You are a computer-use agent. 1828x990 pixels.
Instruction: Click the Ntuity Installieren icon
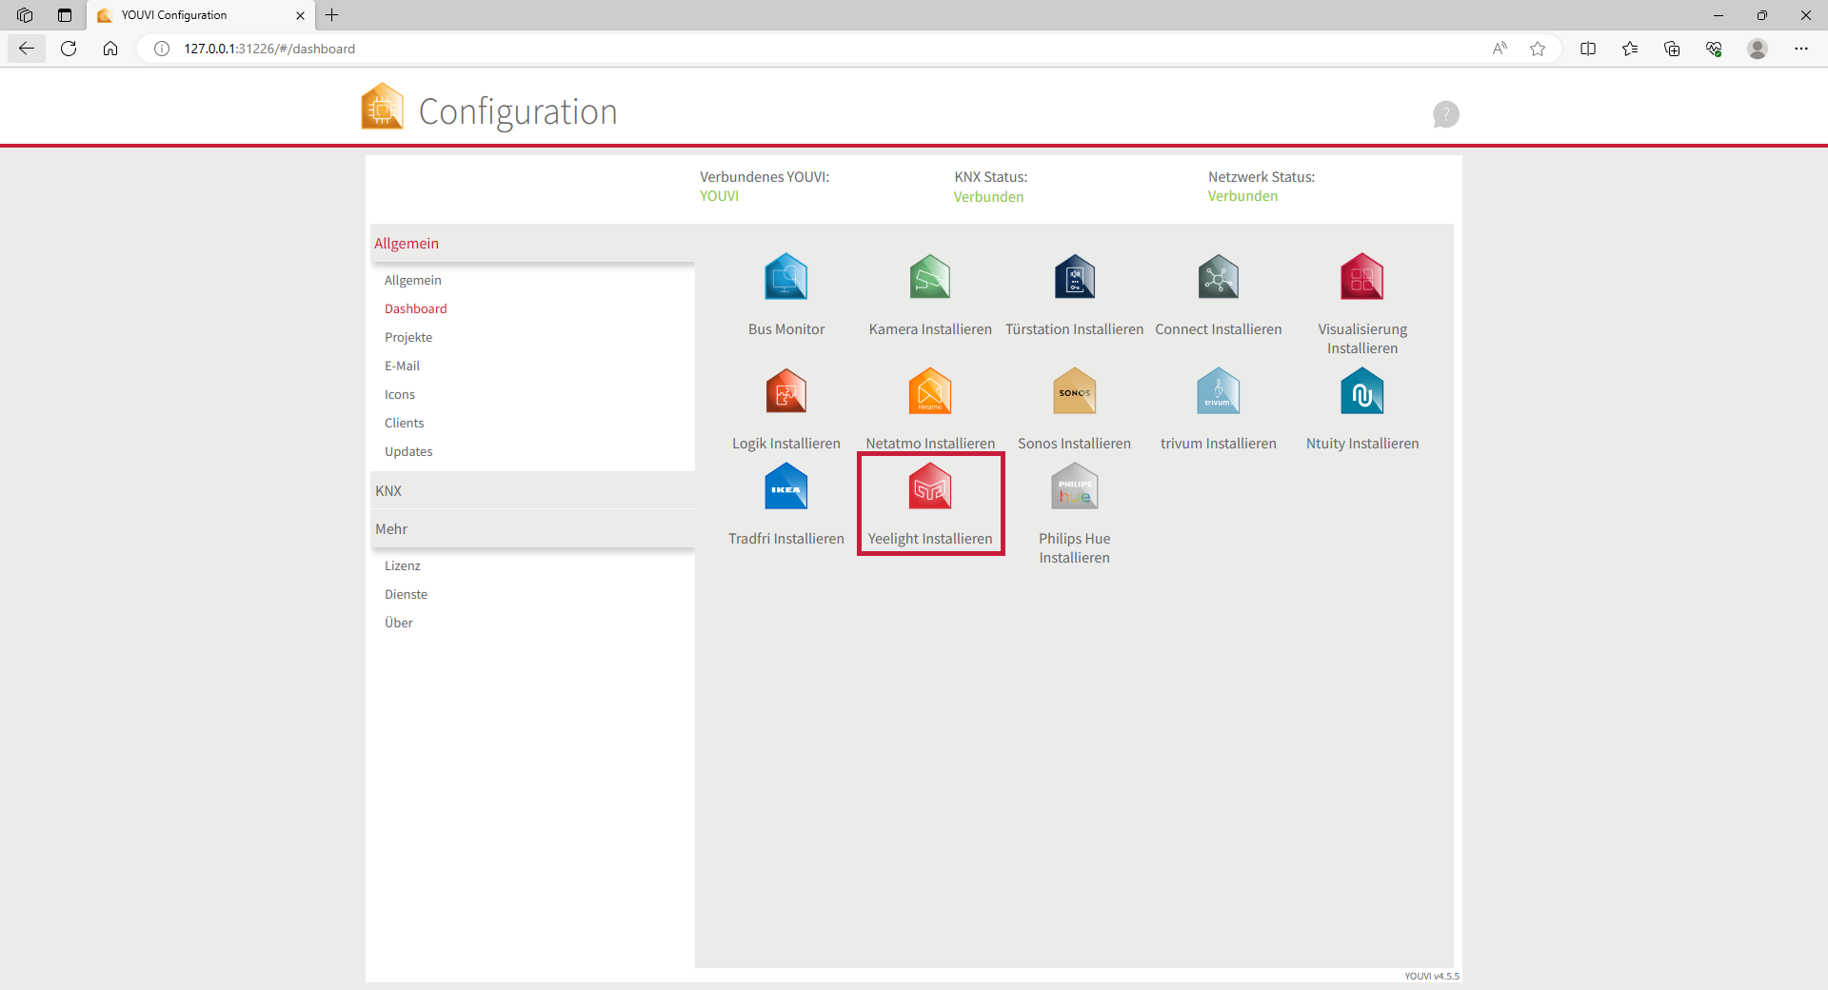click(1362, 391)
